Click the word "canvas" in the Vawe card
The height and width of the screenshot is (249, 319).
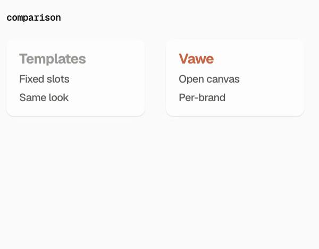click(223, 79)
